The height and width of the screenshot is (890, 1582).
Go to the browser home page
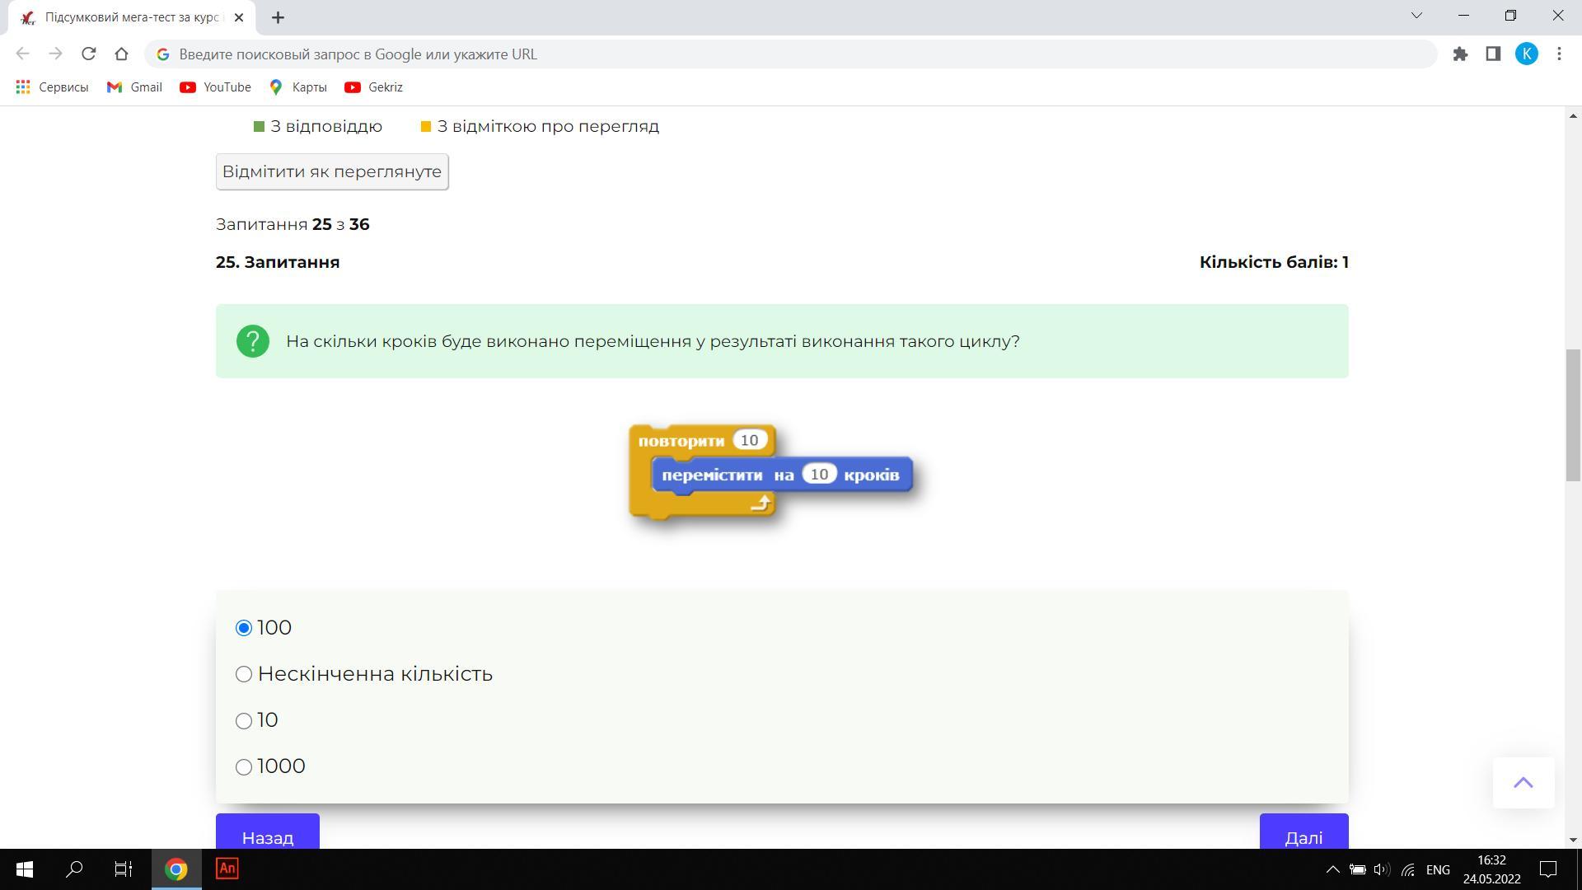[x=121, y=54]
